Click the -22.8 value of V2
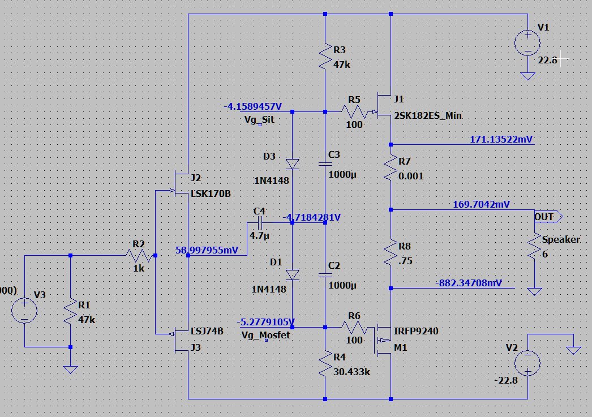This screenshot has height=417, width=592. [x=506, y=380]
